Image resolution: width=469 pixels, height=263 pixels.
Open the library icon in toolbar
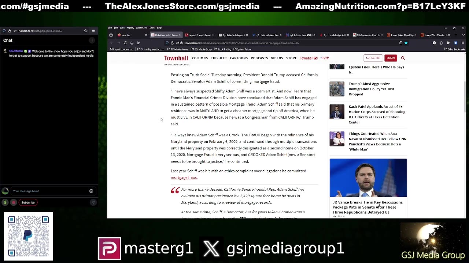coord(139,43)
